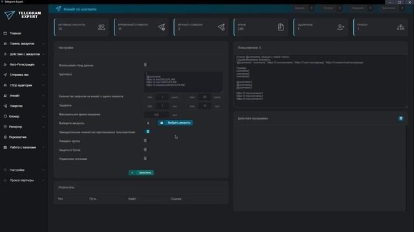Expand the Накрутка submenu chevron
Image resolution: width=414 pixels, height=232 pixels.
(x=43, y=106)
